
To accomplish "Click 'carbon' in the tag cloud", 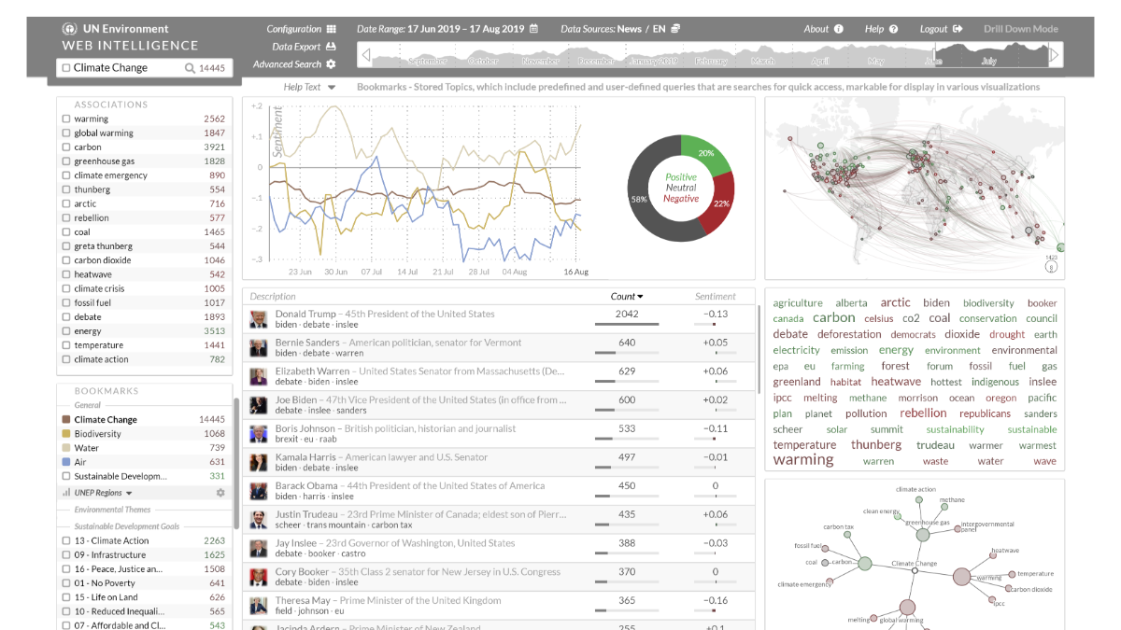I will pos(834,318).
